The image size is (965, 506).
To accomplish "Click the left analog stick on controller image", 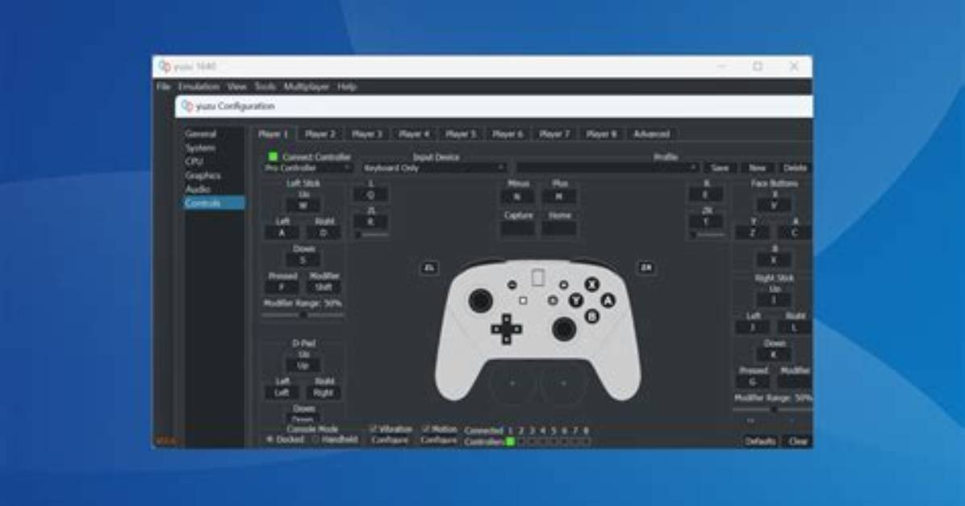I will tap(480, 301).
